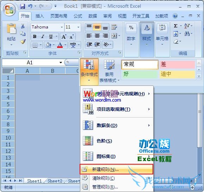Switch to the Sheet2 tab
Screen dimensions: 204x192
point(55,181)
